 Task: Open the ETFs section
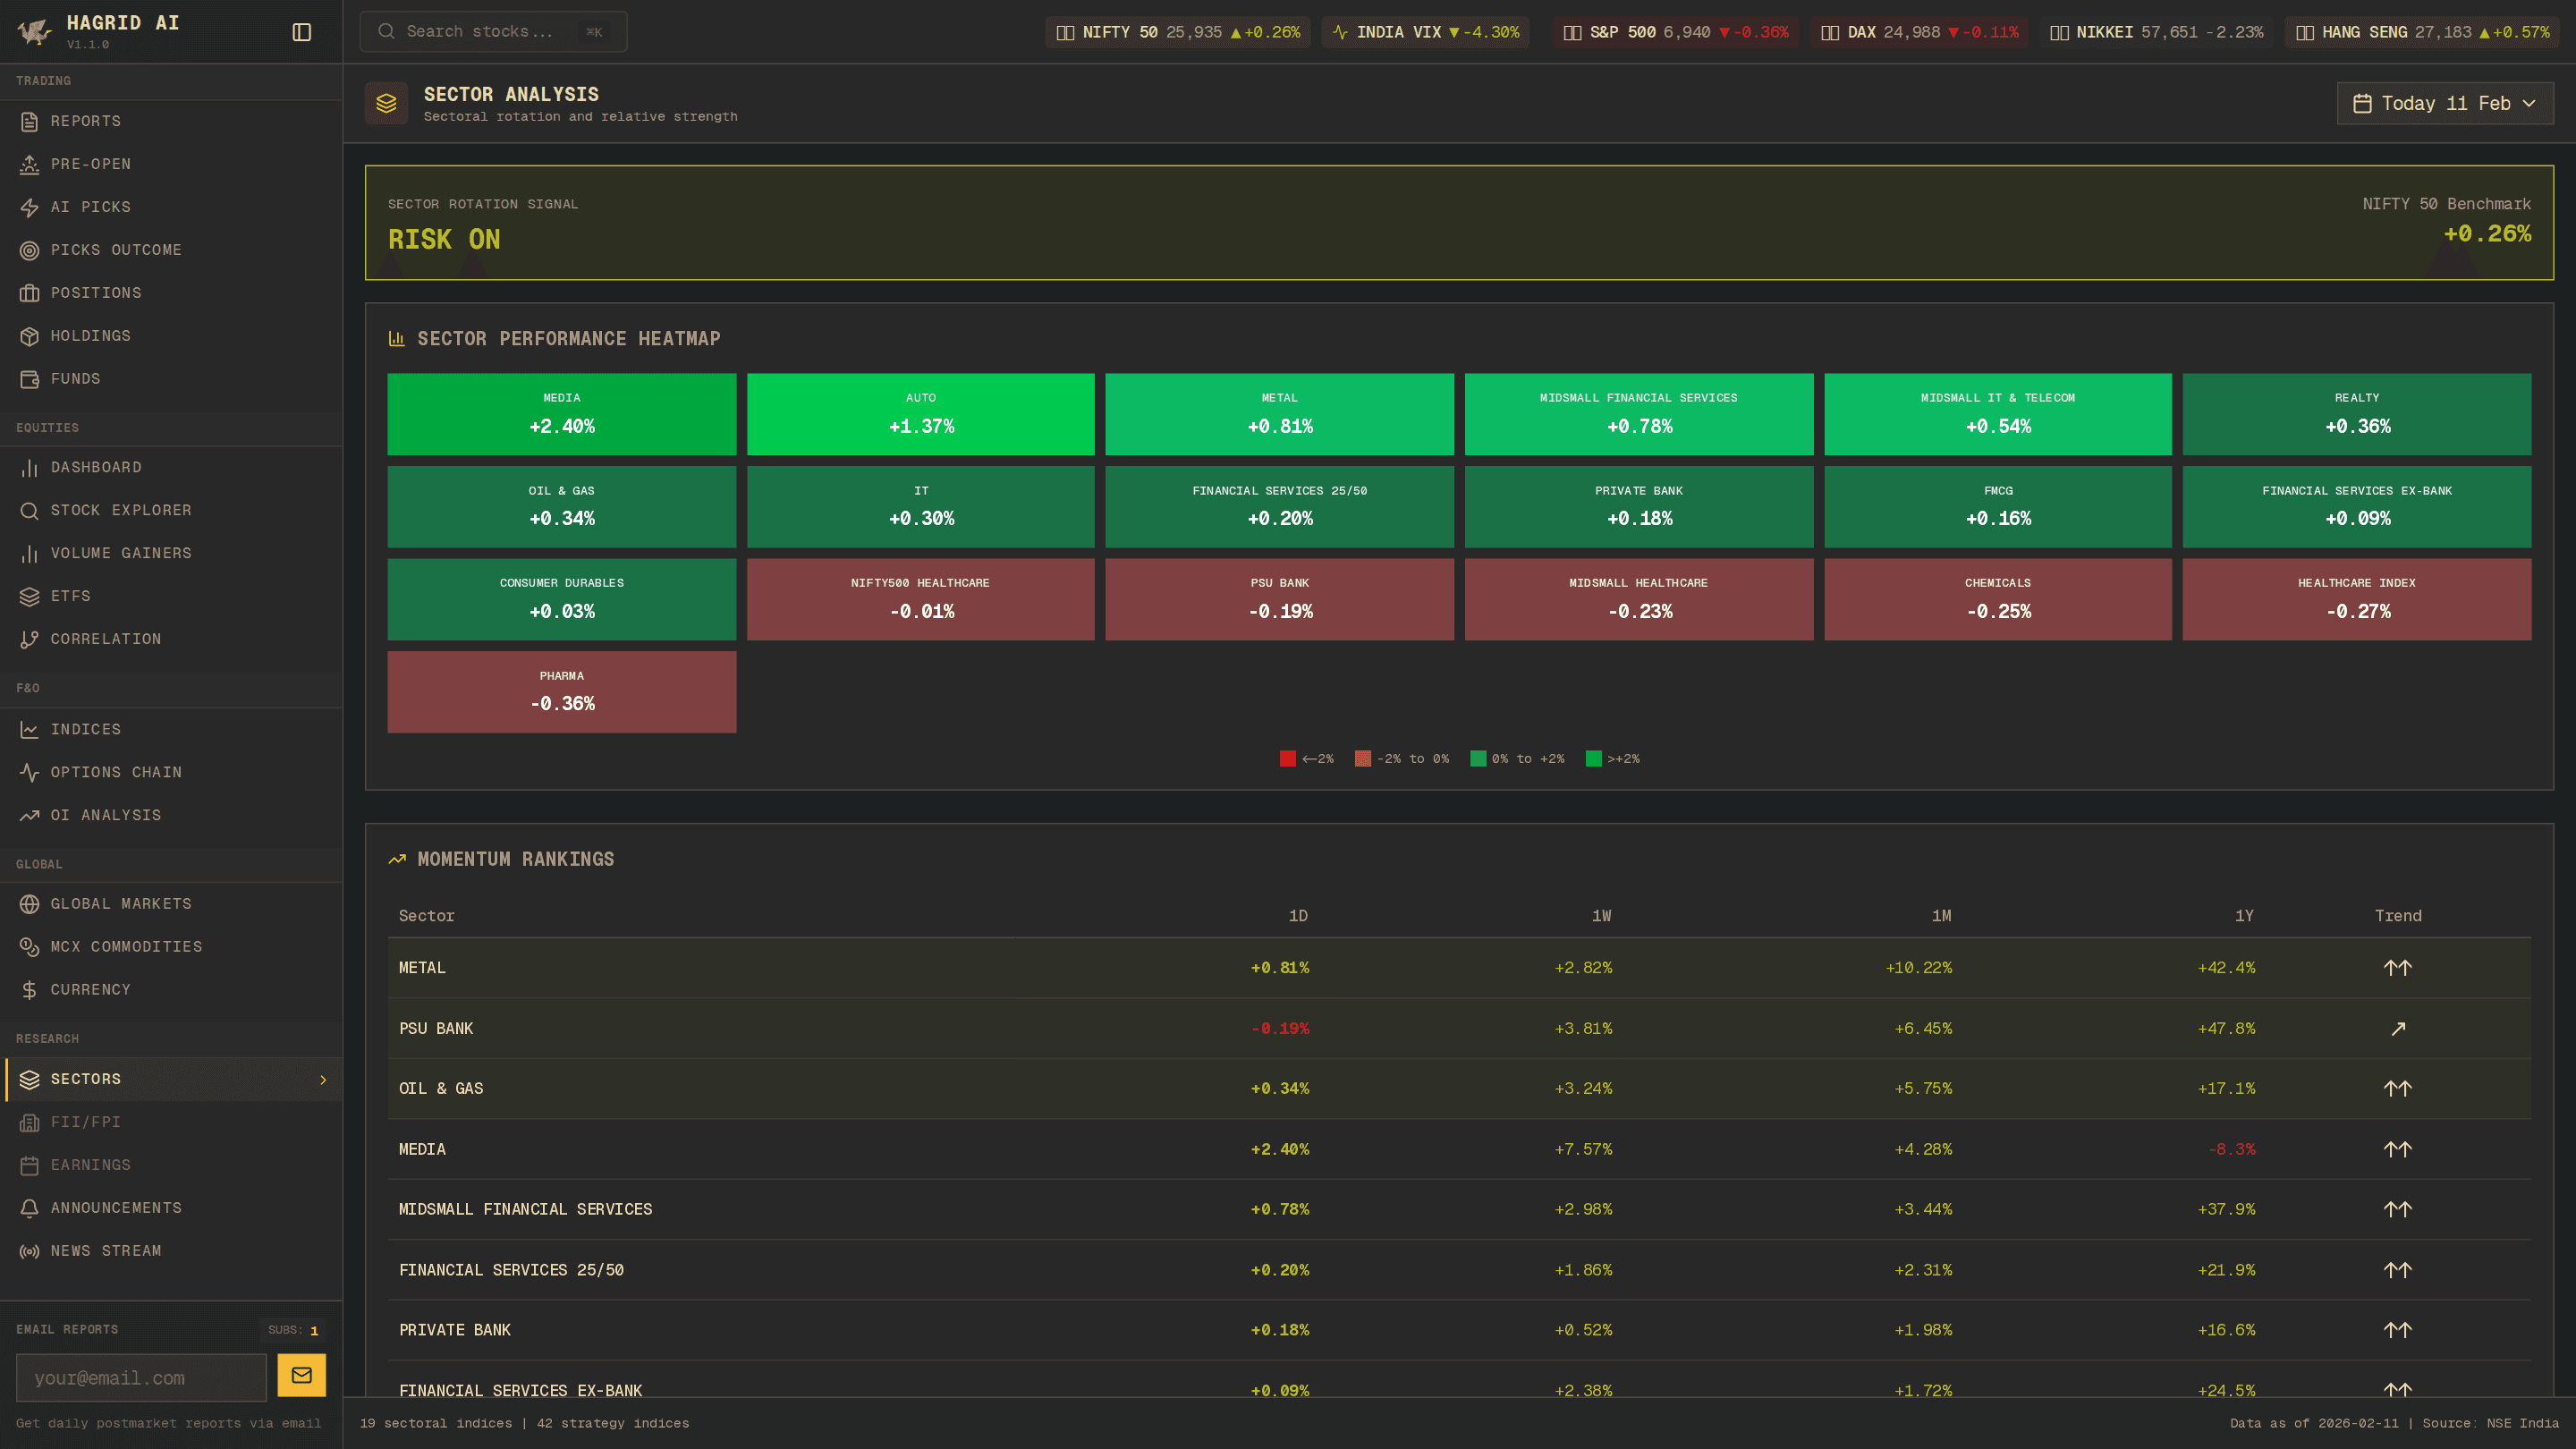[70, 596]
